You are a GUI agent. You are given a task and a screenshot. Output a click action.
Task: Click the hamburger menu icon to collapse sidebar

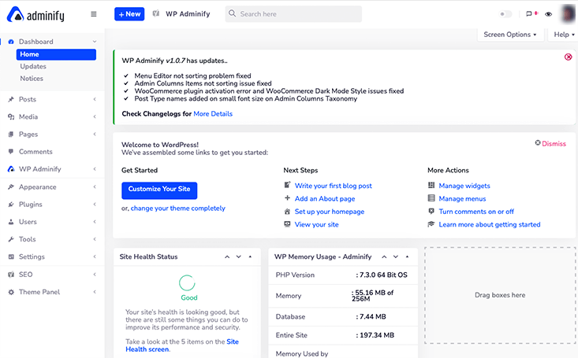point(94,14)
